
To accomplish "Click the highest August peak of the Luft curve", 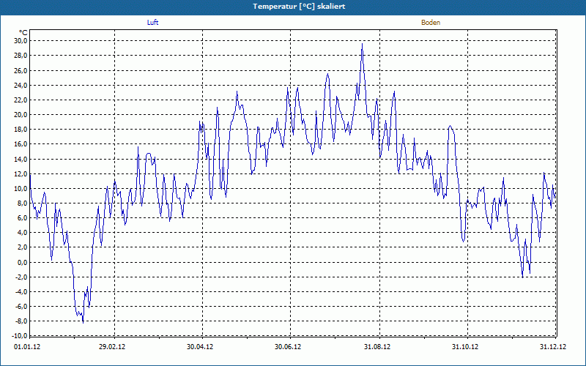I will pyautogui.click(x=362, y=44).
